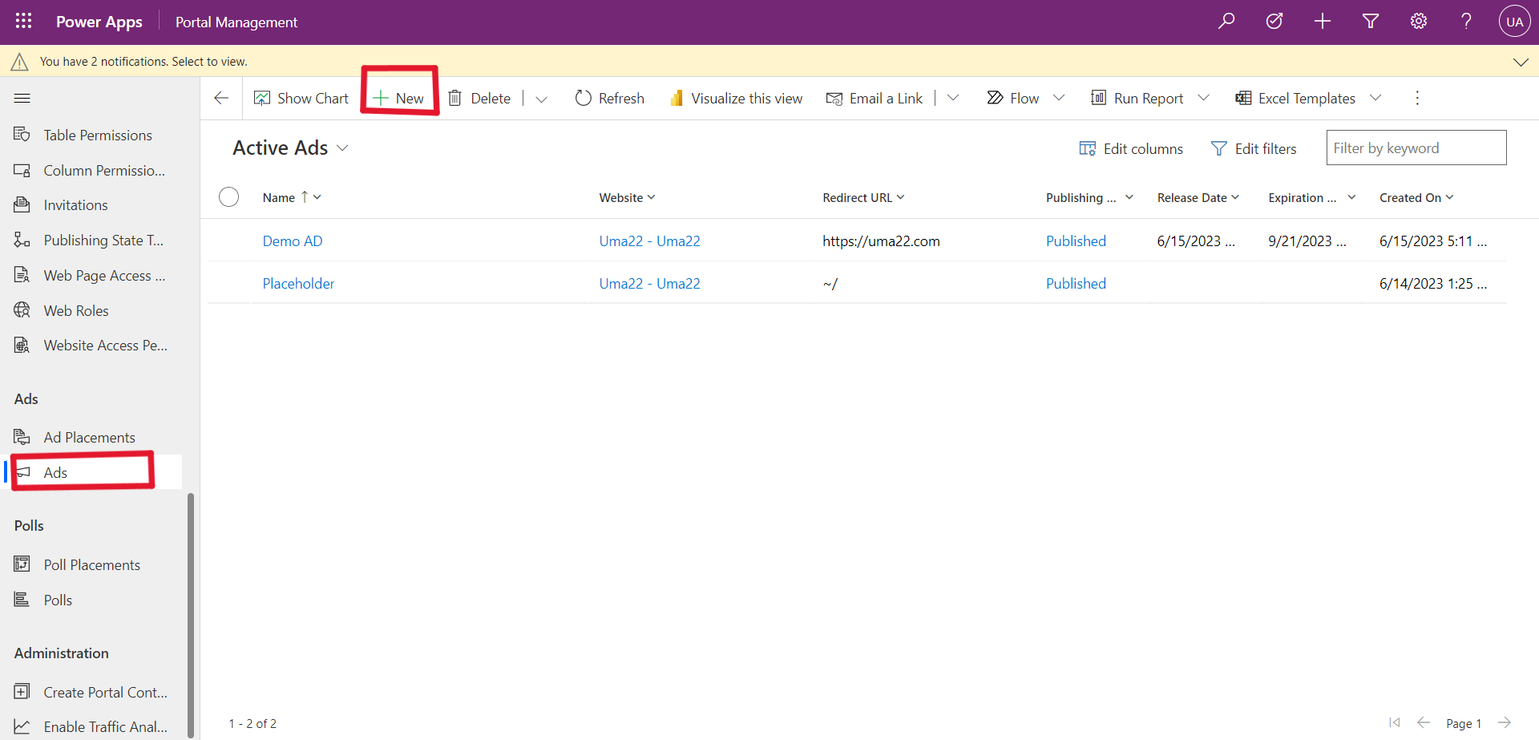The height and width of the screenshot is (740, 1539).
Task: Open the Redirect URL column menu
Action: pyautogui.click(x=863, y=197)
